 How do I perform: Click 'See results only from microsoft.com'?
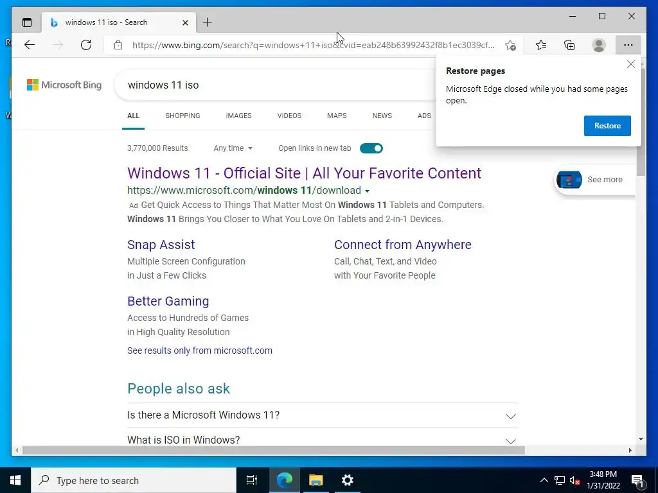[x=200, y=350]
